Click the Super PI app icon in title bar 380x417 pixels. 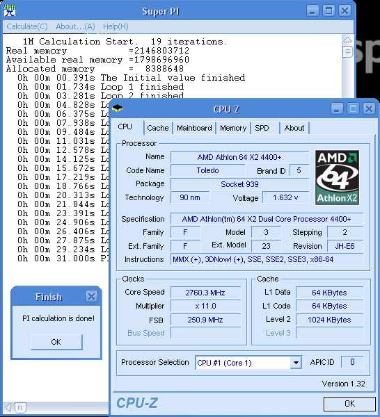click(9, 10)
